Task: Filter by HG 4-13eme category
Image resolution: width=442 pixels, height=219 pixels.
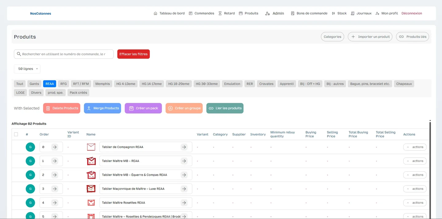Action: pos(126,84)
